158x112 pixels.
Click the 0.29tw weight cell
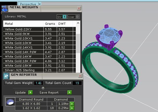coord(63,108)
